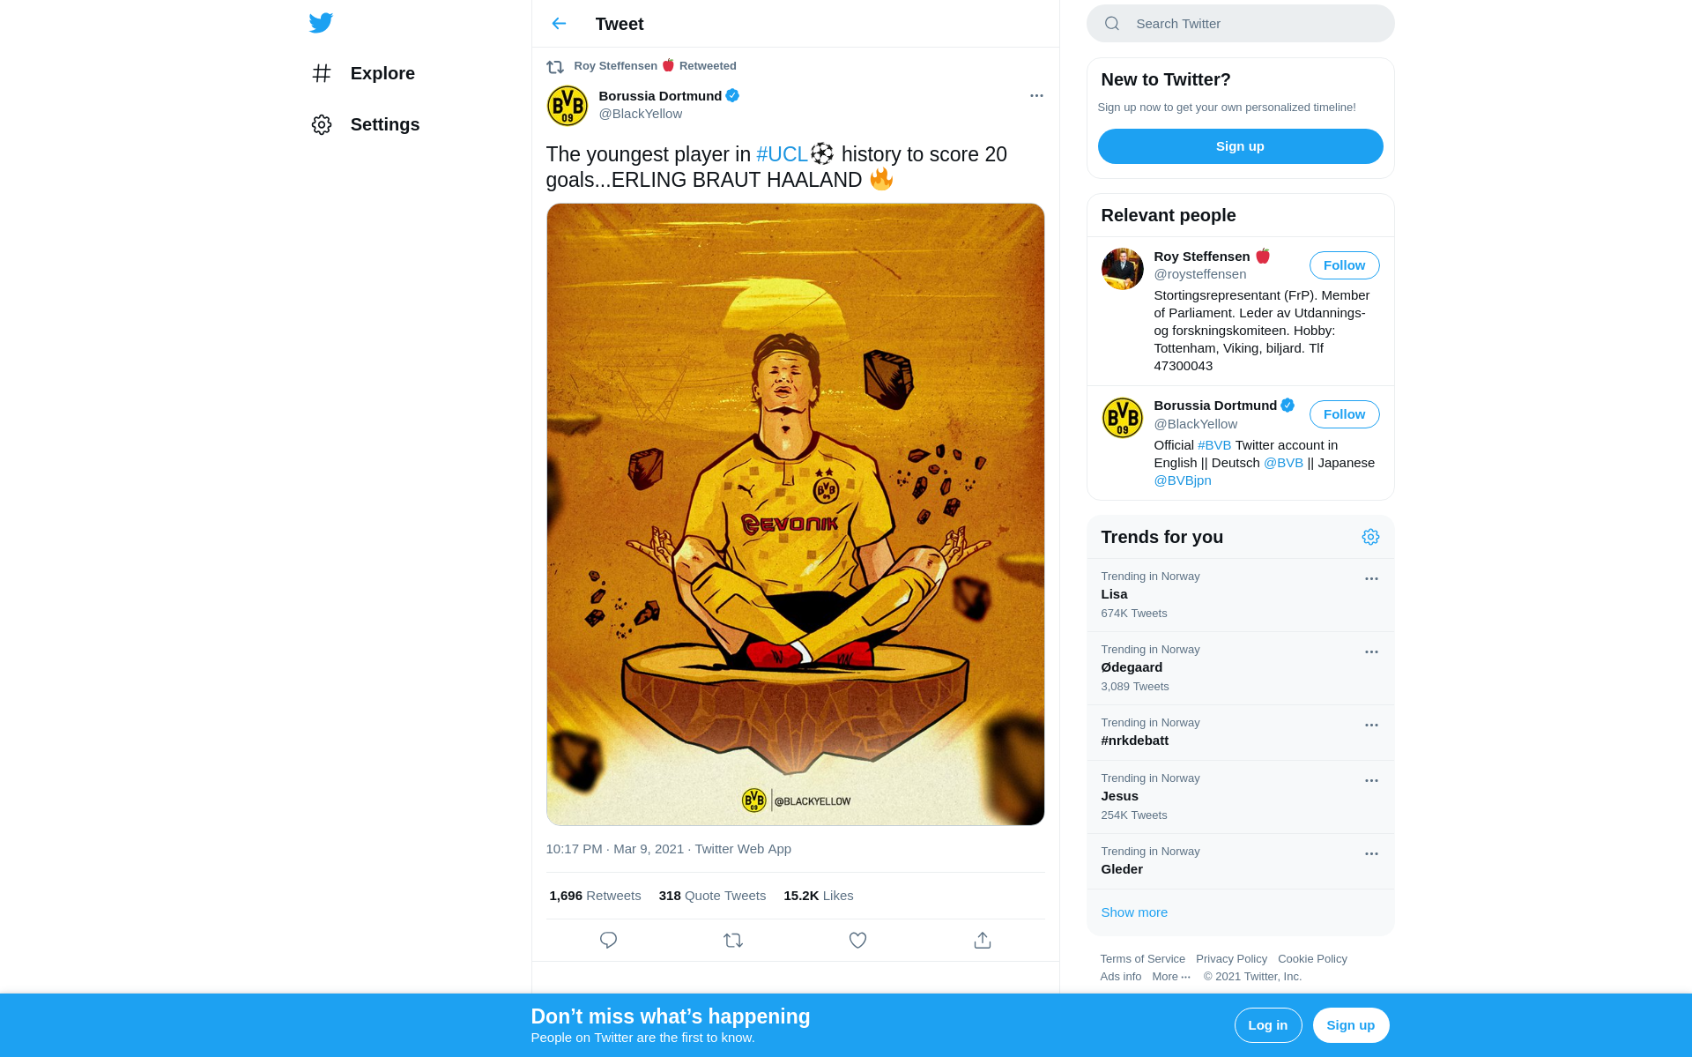Retweet using the icon below the tweet stats
This screenshot has width=1692, height=1057.
point(732,940)
